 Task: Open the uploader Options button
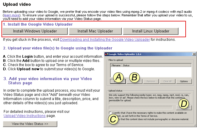point(184,81)
